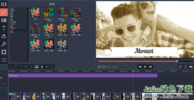Click the red playhead marker on ruler

[x=133, y=71]
